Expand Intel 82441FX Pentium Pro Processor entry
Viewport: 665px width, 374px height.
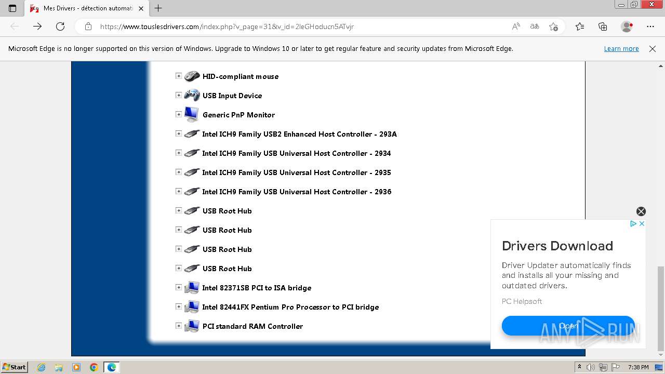179,306
